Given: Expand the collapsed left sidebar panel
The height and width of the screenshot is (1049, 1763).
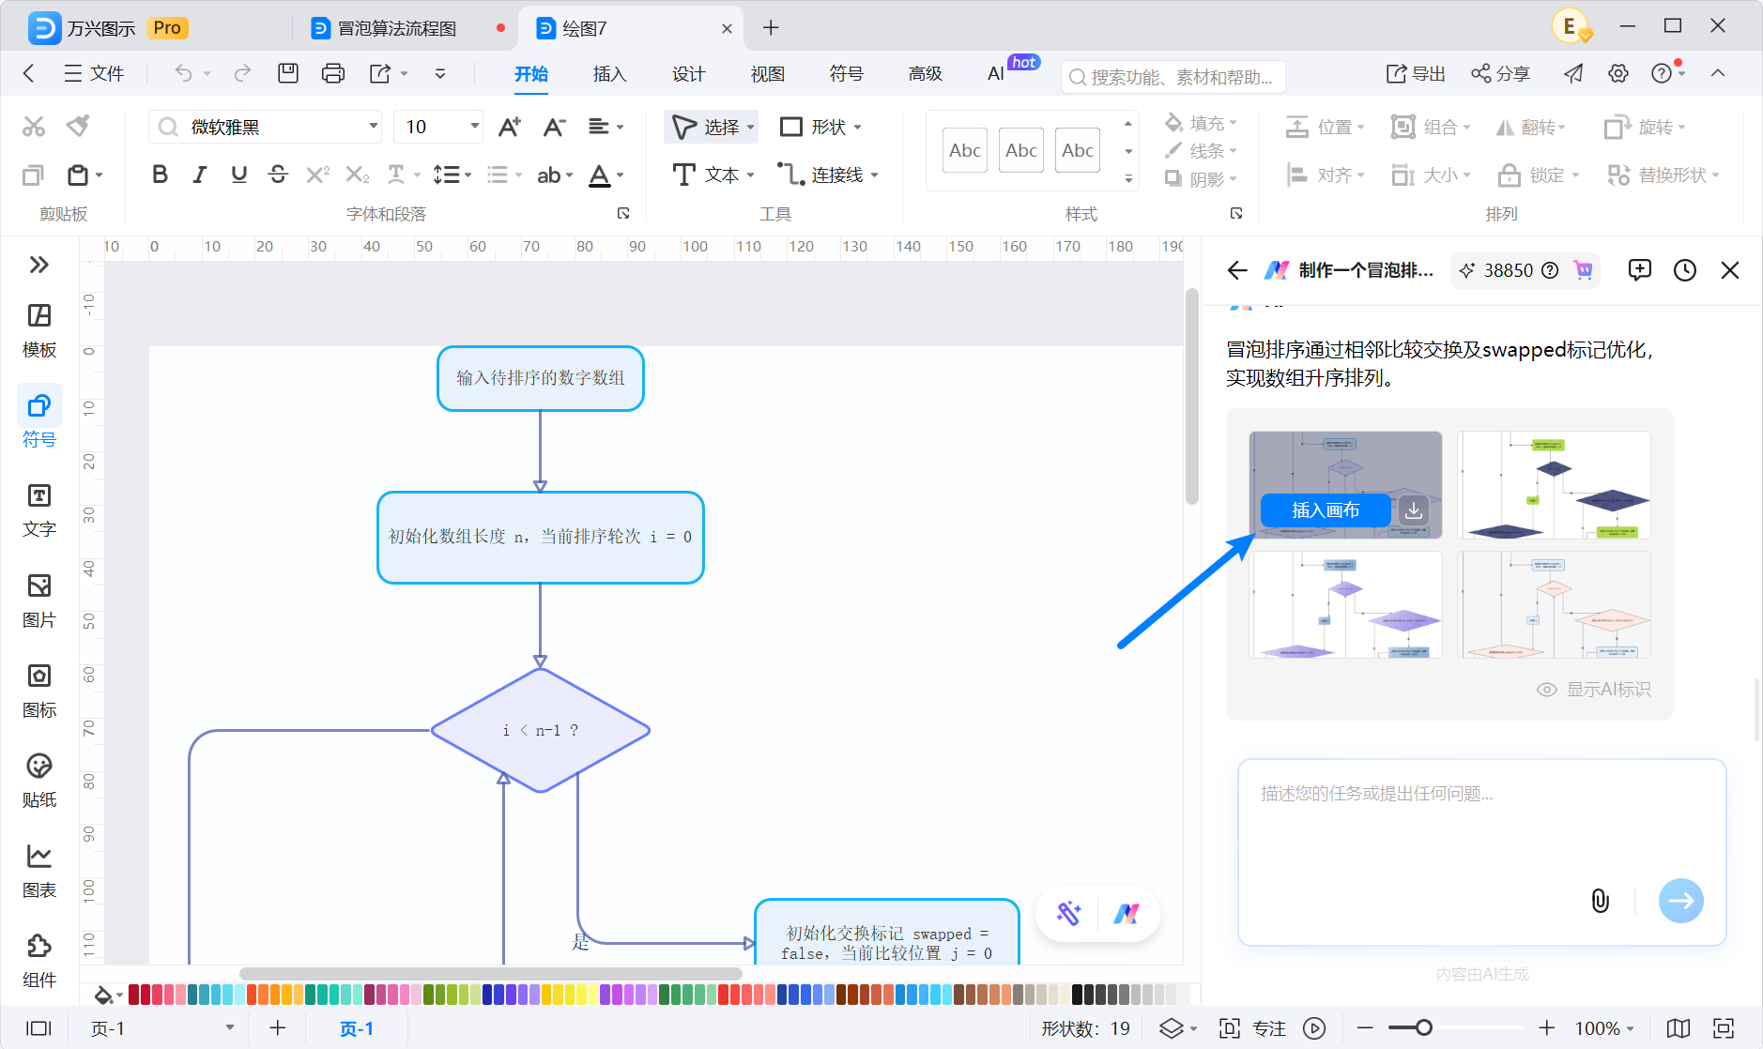Looking at the screenshot, I should tap(39, 265).
